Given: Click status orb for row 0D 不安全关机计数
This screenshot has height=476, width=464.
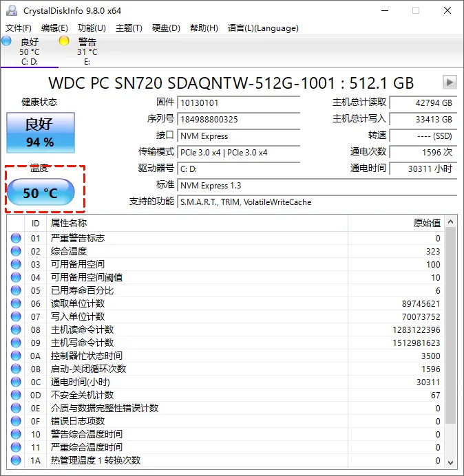Looking at the screenshot, I should 16,395.
